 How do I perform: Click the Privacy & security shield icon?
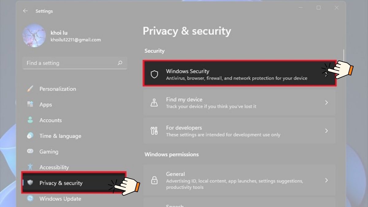[30, 183]
